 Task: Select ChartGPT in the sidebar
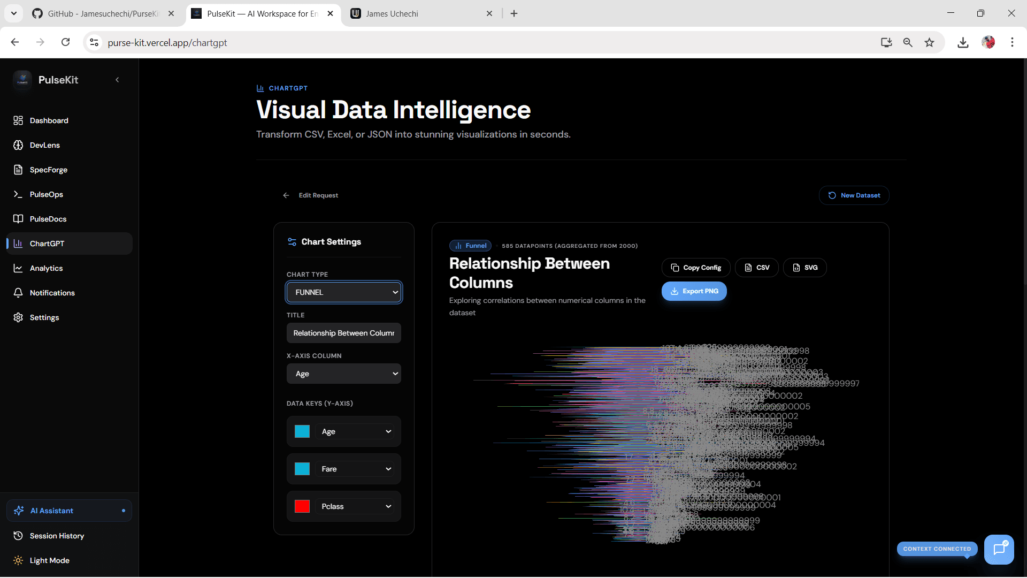70,244
